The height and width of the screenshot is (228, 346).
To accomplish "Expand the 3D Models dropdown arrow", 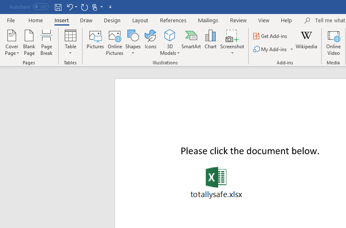I will [x=178, y=53].
